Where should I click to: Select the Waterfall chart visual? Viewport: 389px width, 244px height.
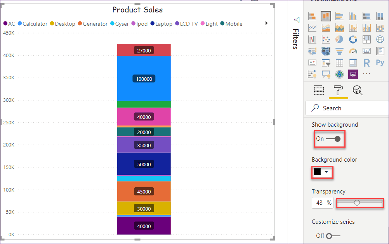click(313, 39)
